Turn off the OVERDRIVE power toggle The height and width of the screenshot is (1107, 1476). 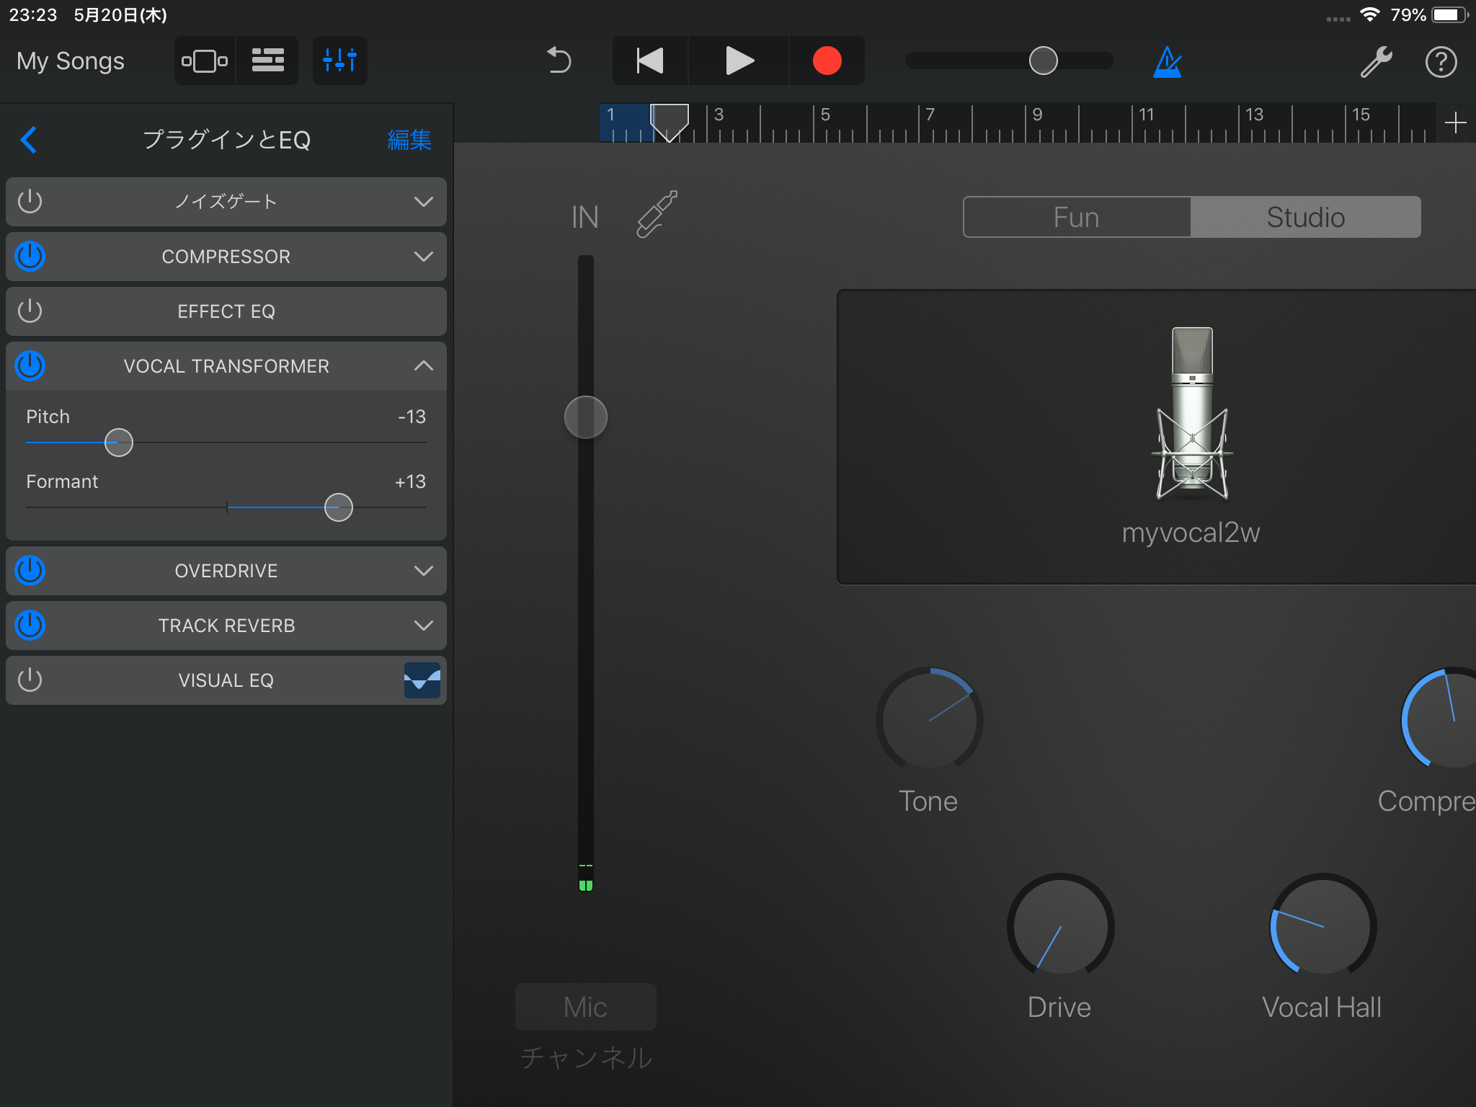point(30,571)
